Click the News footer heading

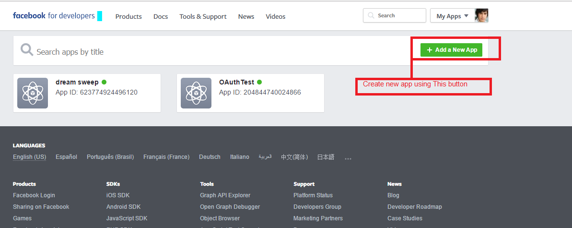pos(394,184)
